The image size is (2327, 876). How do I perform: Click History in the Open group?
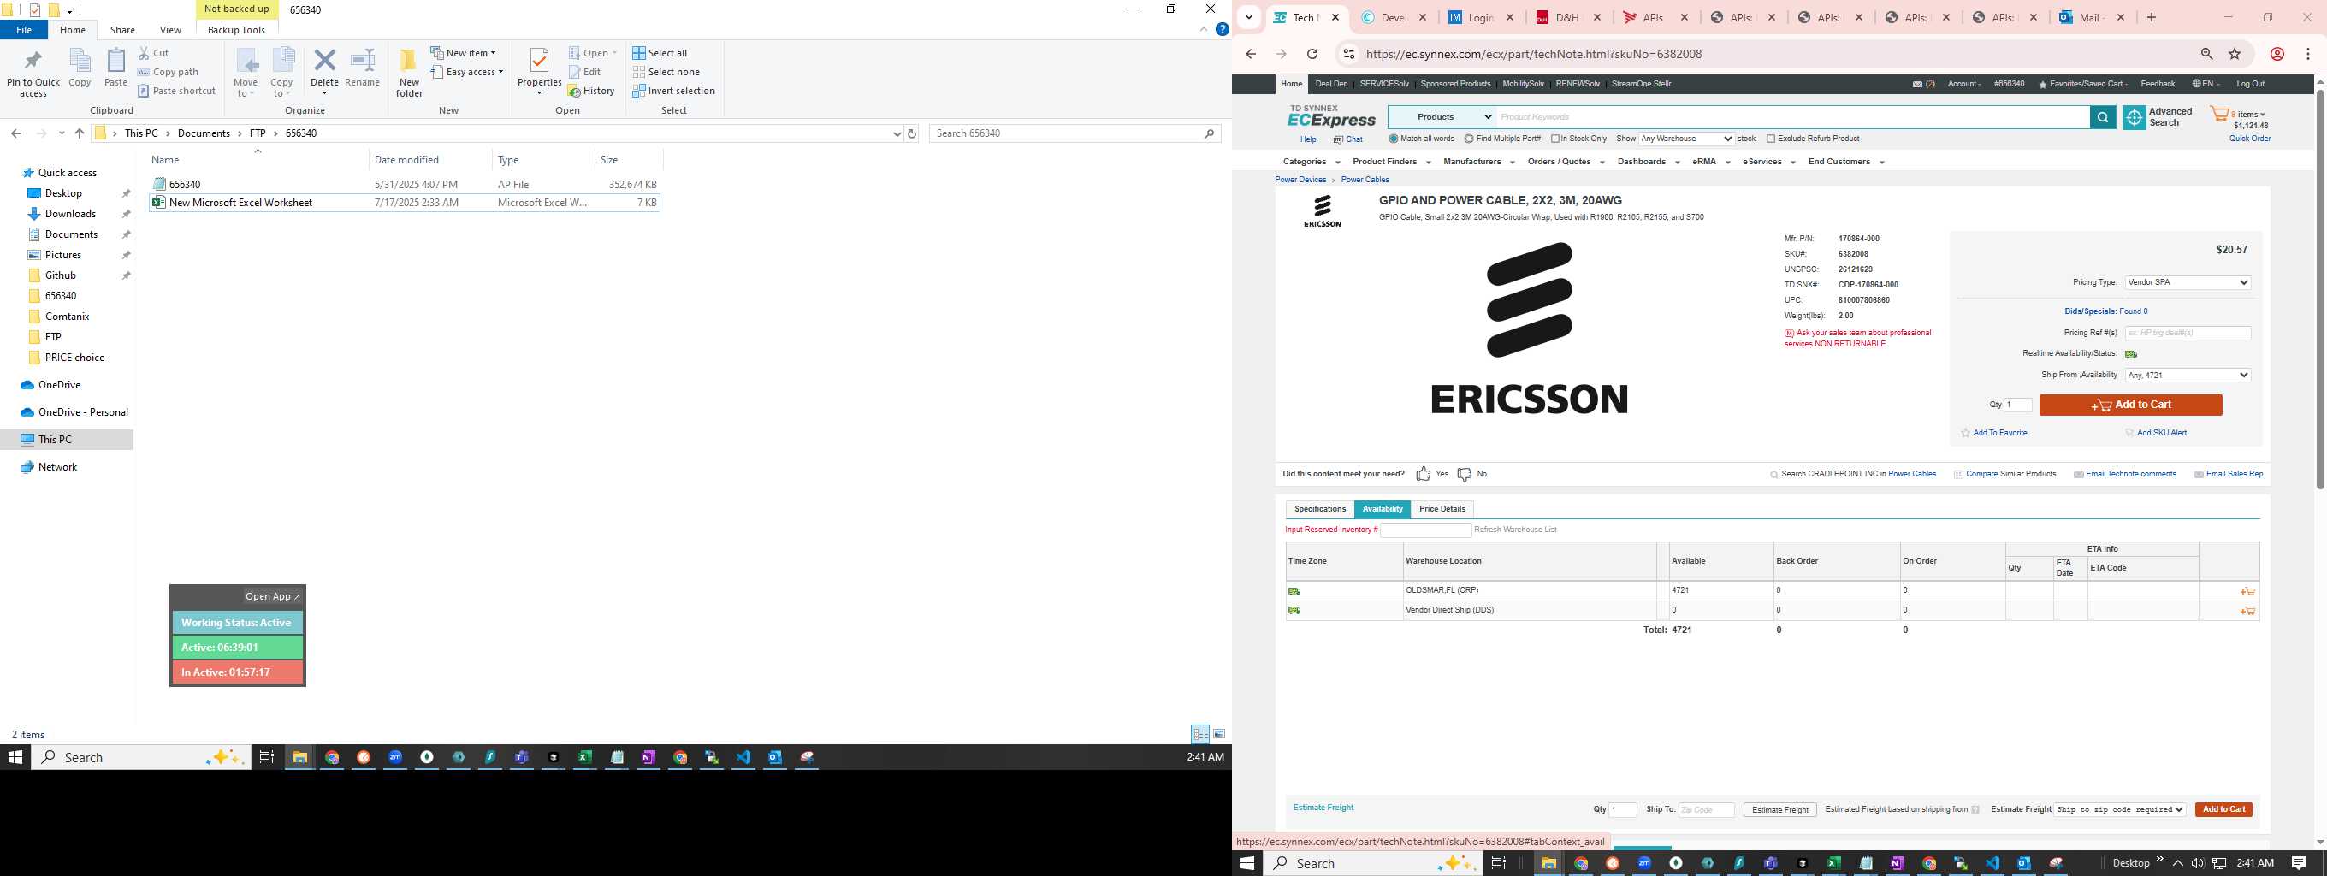pos(592,92)
